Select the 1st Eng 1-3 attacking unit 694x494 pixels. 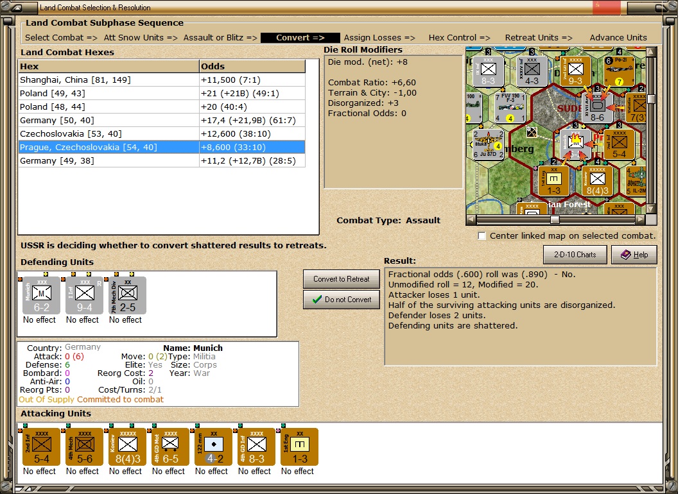pos(299,447)
